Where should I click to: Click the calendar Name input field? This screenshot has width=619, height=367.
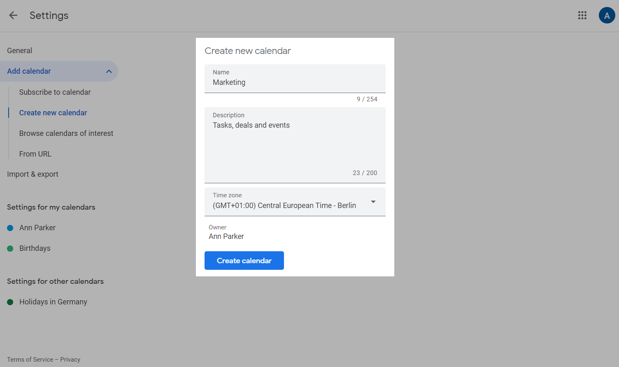pyautogui.click(x=295, y=82)
